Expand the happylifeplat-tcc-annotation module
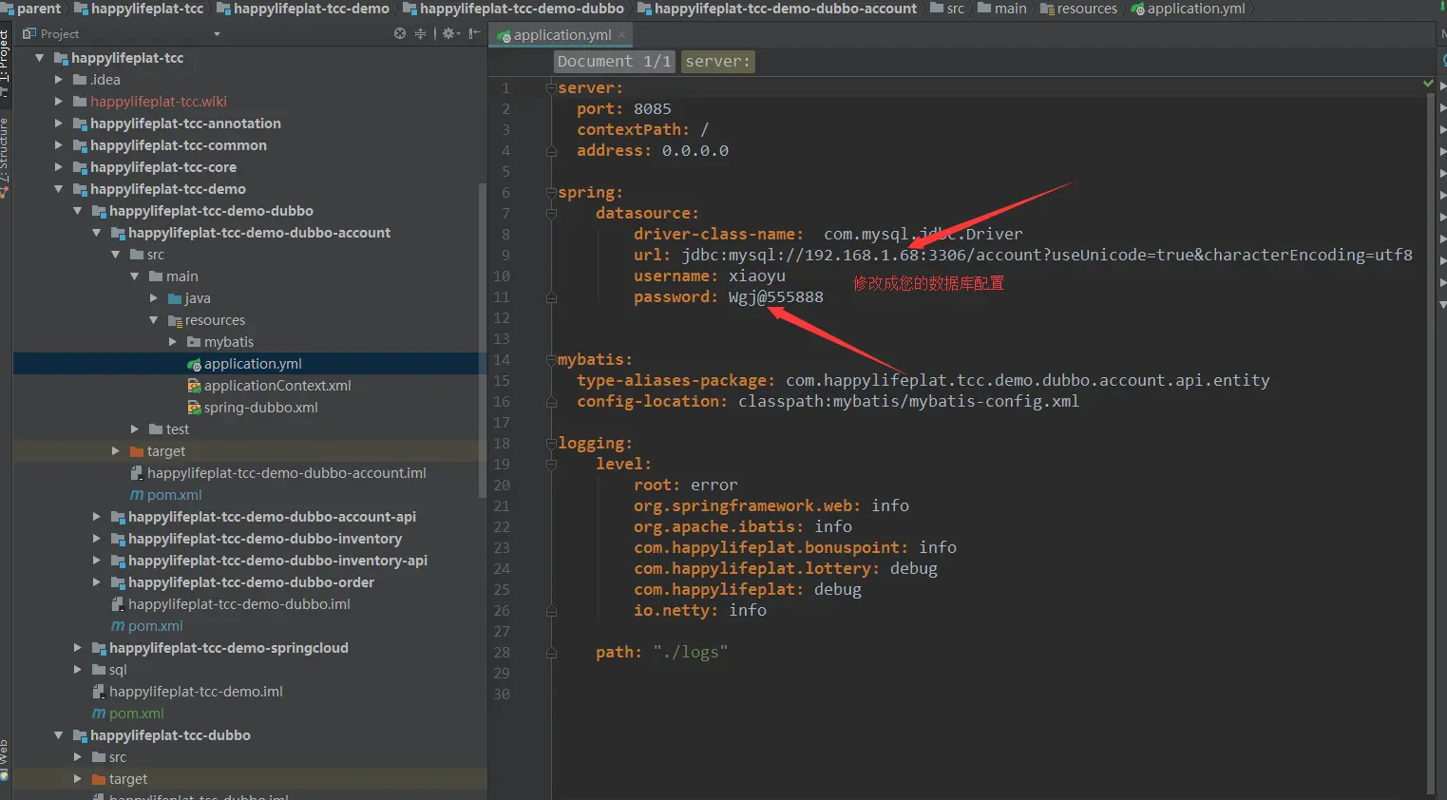 click(x=59, y=124)
